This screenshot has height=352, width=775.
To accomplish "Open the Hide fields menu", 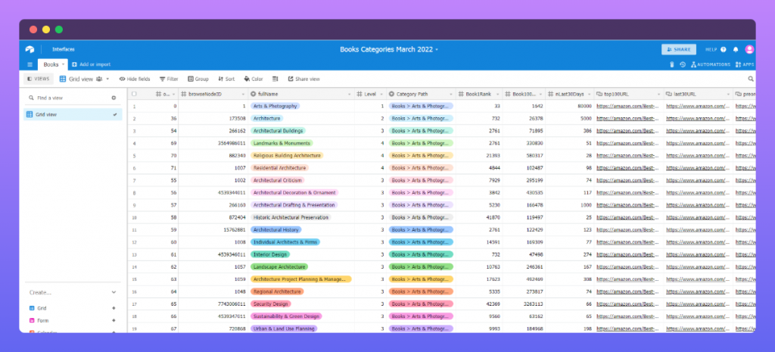I will [x=135, y=79].
